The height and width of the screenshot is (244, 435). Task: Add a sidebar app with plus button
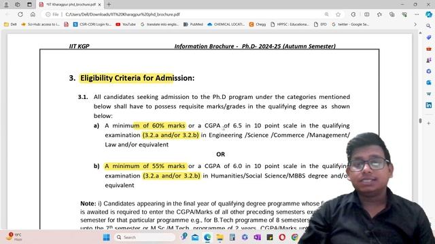(429, 123)
